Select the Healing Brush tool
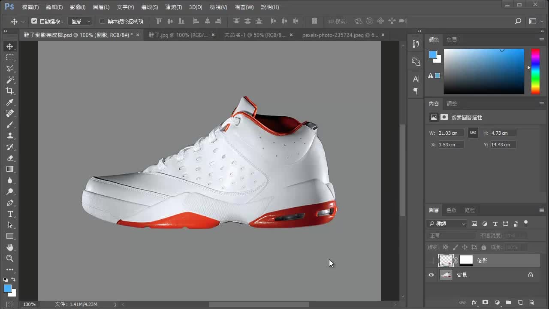Image resolution: width=549 pixels, height=309 pixels. [x=10, y=113]
